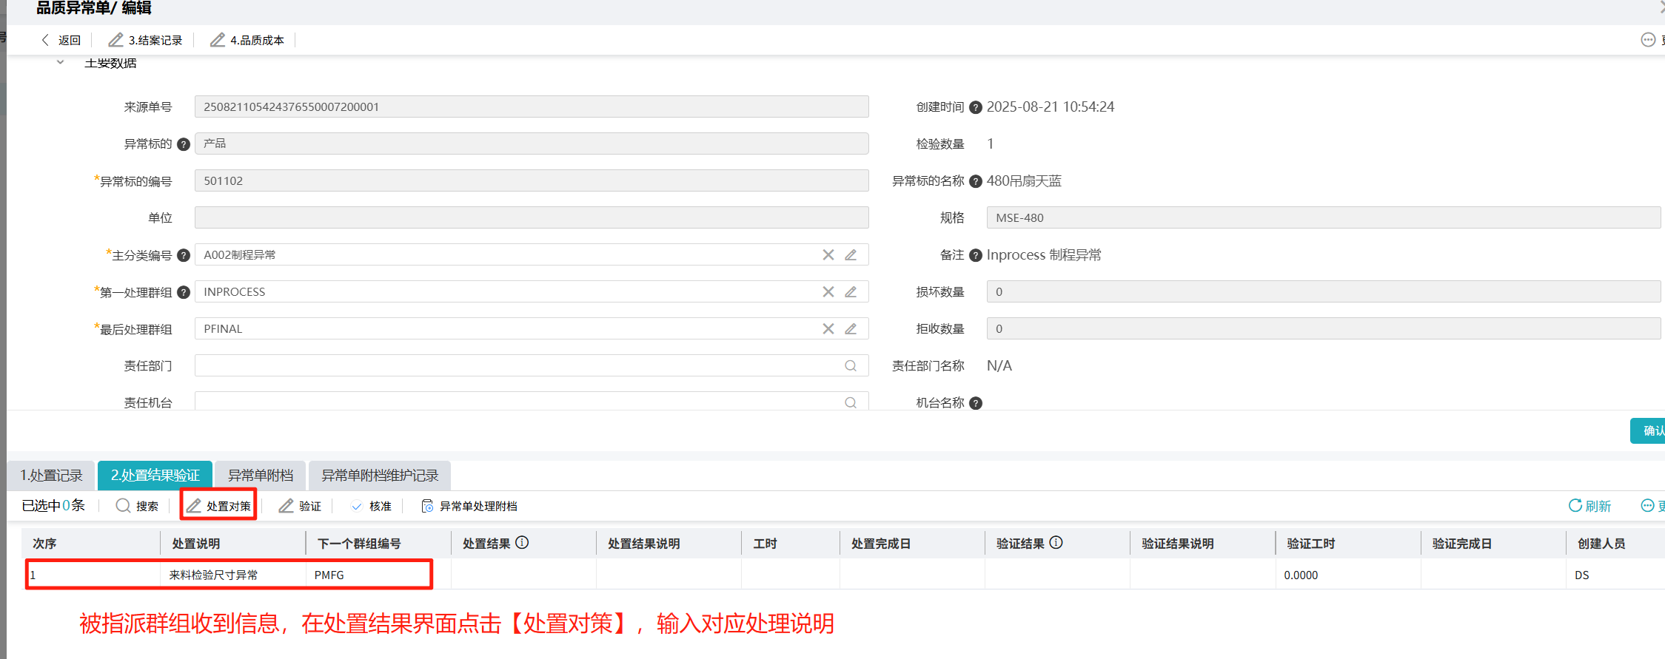Click the DS creator cell
Screen dimensions: 1665x659
point(1615,575)
